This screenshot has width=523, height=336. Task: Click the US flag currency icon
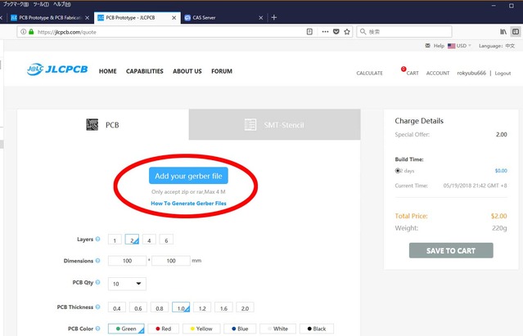coord(451,46)
